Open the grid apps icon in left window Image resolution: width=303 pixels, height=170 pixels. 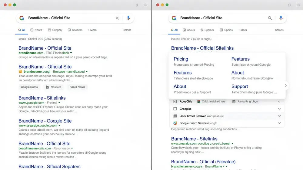coord(137,5)
